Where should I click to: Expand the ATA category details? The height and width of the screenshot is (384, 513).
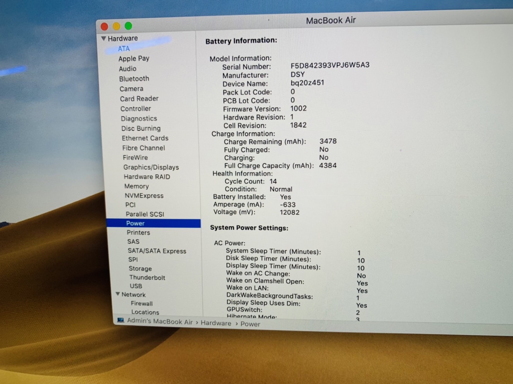pos(124,49)
